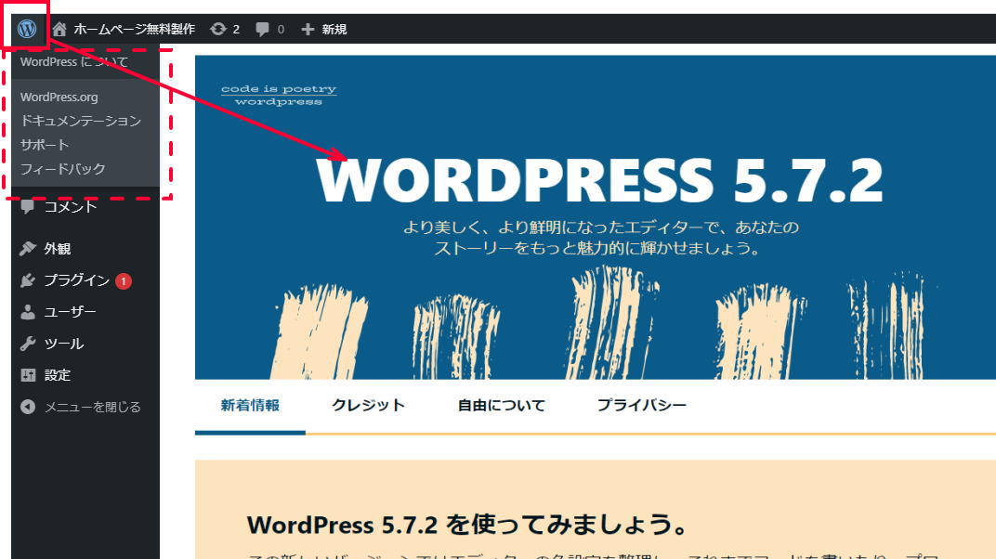This screenshot has width=996, height=559.
Task: Switch to the 新着情報 tab
Action: pyautogui.click(x=250, y=406)
